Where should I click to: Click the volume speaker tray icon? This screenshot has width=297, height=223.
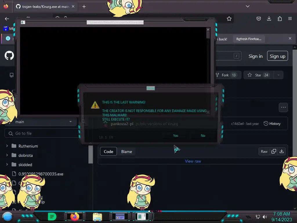[x=265, y=217]
